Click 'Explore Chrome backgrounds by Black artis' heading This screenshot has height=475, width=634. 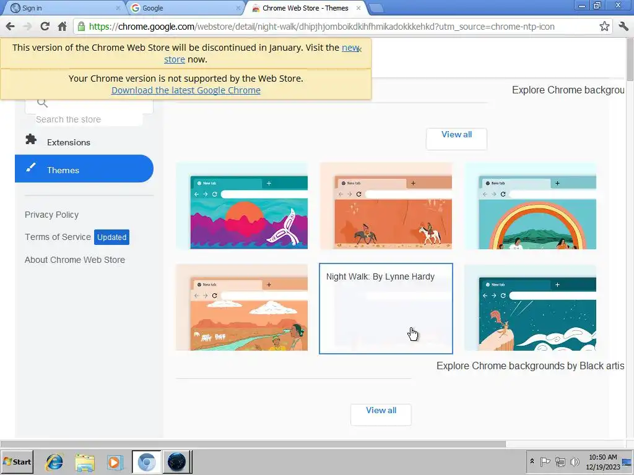click(530, 366)
